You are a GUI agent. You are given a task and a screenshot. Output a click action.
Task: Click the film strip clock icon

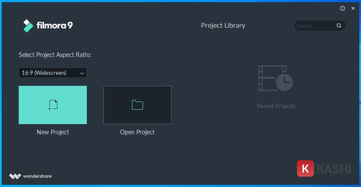click(275, 78)
